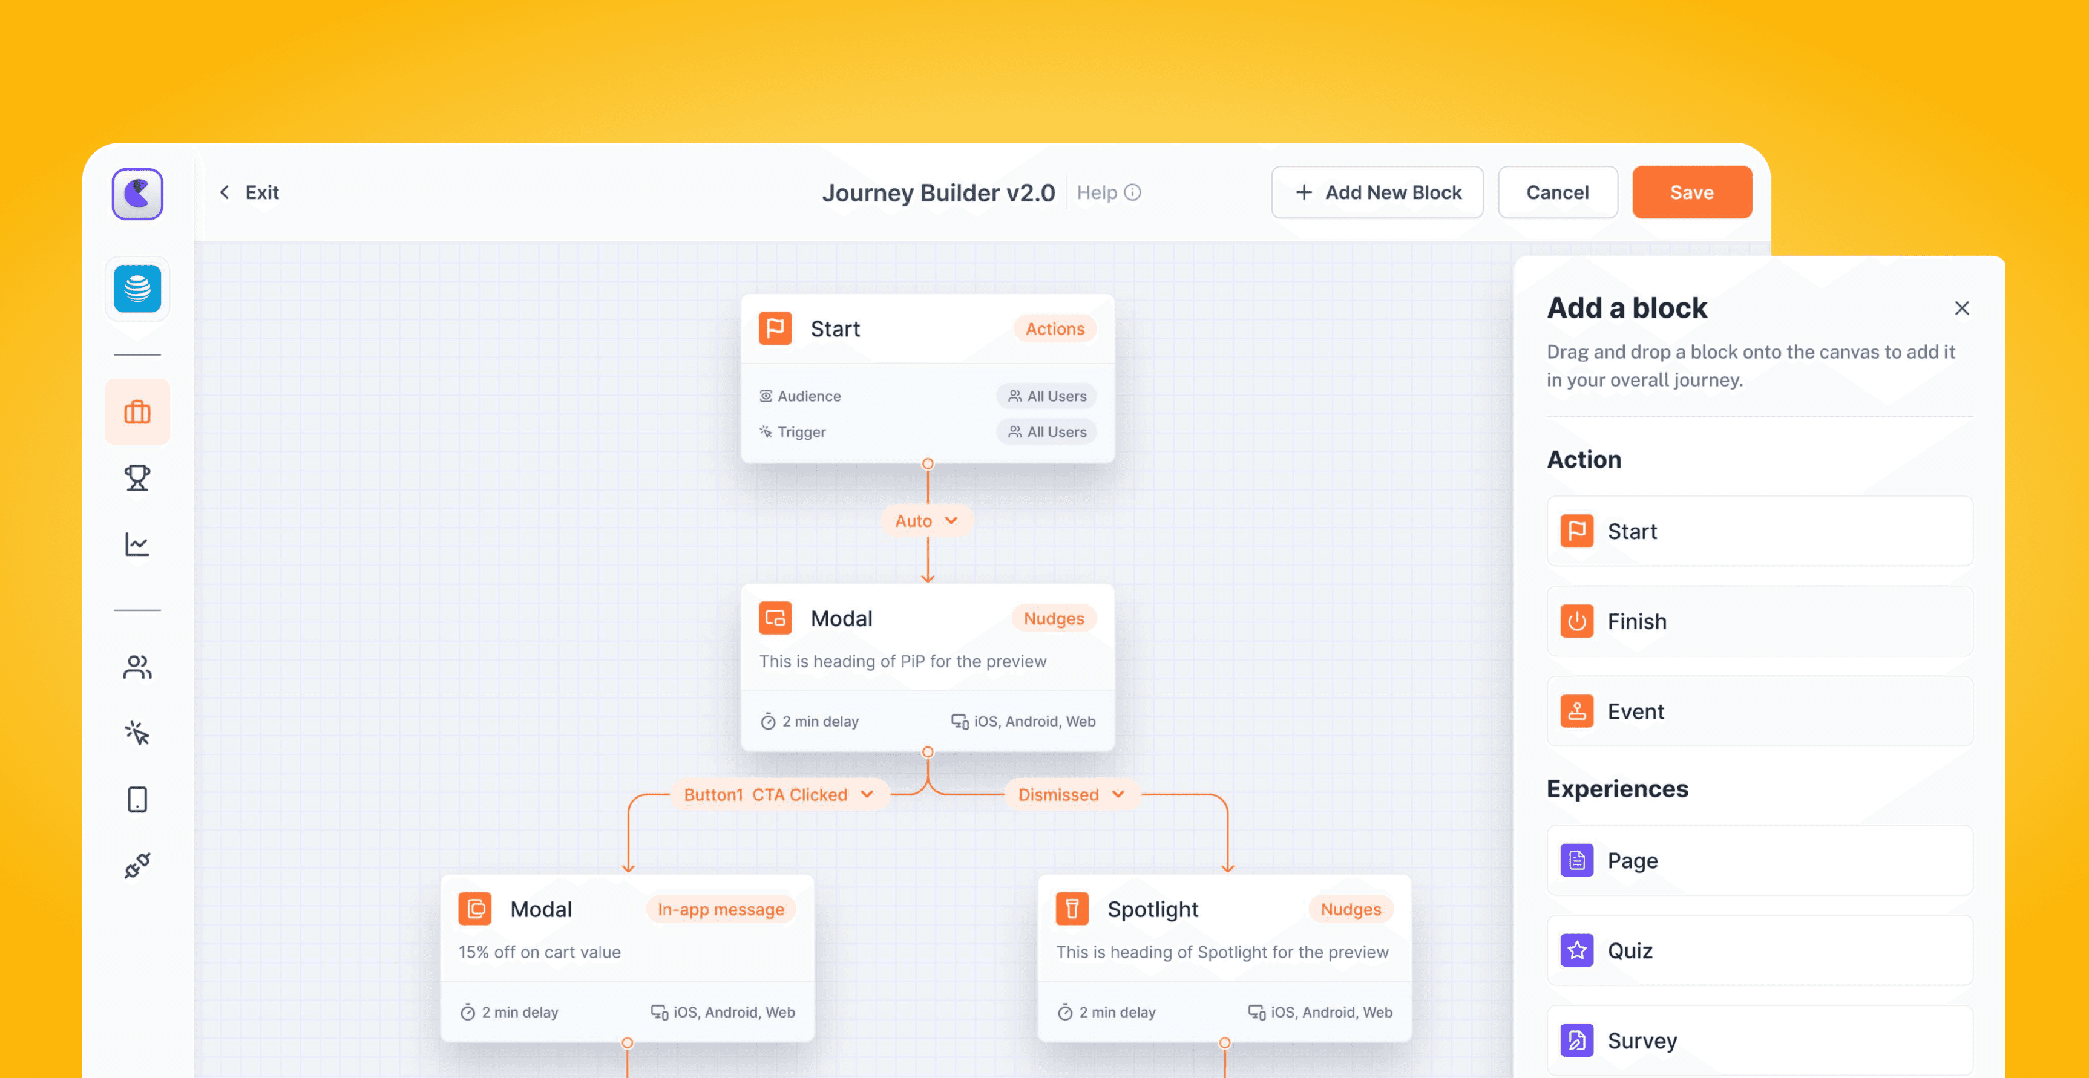Open the mobile device icon in sidebar
The image size is (2089, 1078).
point(137,799)
